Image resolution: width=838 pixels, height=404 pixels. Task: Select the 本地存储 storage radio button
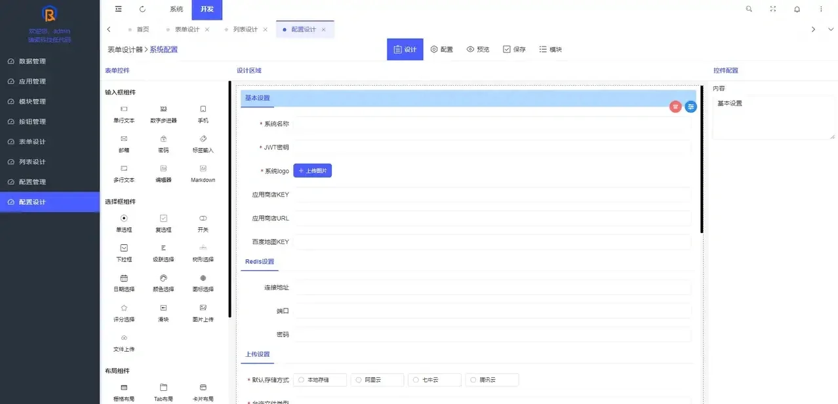point(300,379)
